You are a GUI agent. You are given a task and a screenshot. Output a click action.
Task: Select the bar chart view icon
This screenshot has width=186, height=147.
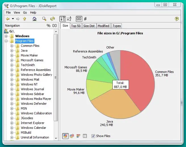78,136
